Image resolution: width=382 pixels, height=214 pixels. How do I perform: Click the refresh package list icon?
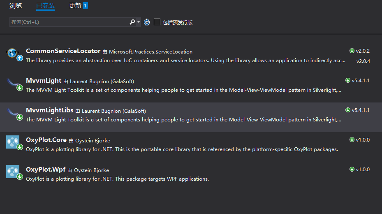point(147,22)
